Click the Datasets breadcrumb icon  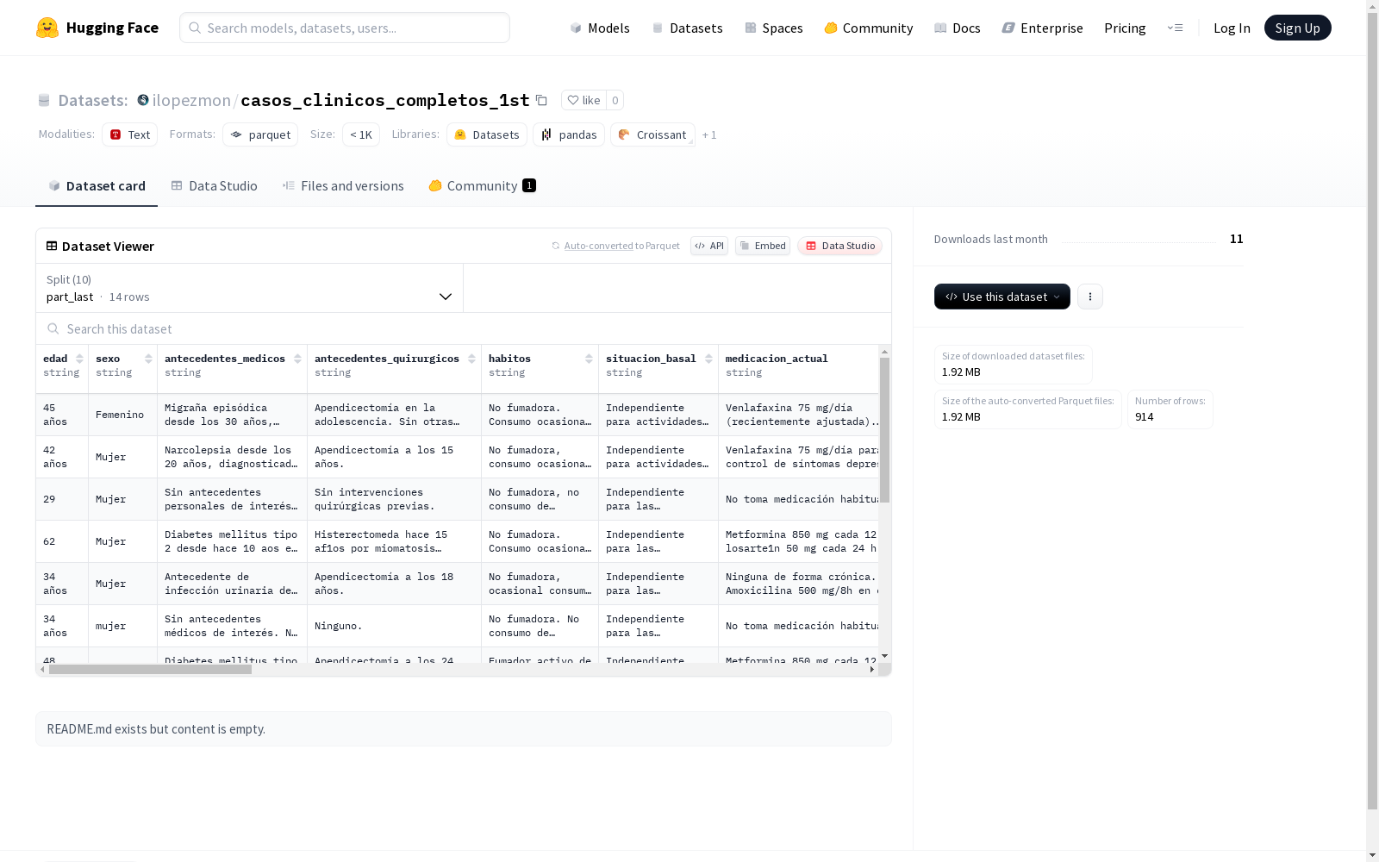tap(44, 100)
